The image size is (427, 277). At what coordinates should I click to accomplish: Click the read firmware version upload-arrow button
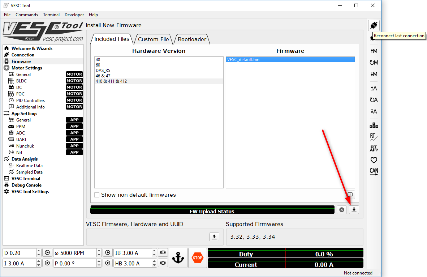[214, 237]
